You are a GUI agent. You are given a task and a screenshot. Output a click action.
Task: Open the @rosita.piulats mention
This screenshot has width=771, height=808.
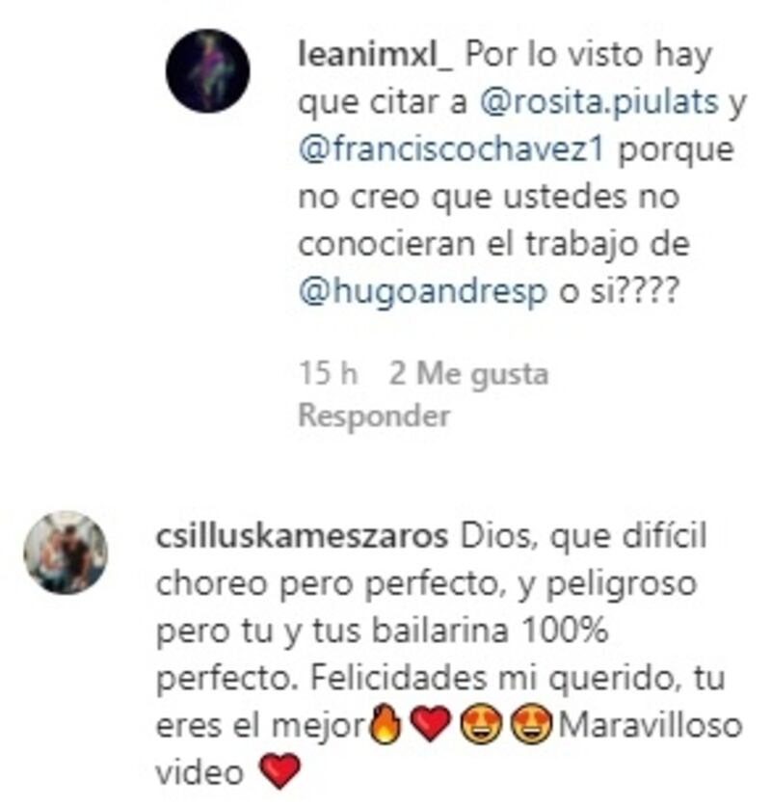point(599,101)
